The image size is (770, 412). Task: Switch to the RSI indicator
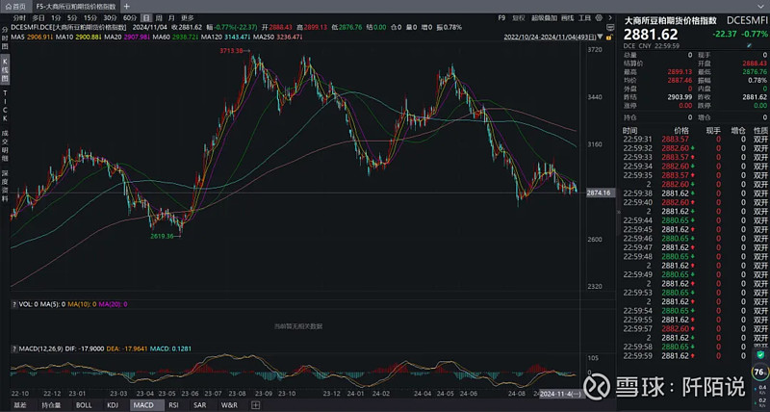[x=173, y=405]
